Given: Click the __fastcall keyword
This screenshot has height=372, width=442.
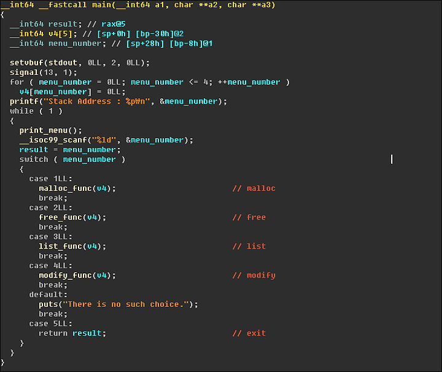Looking at the screenshot, I should 63,5.
